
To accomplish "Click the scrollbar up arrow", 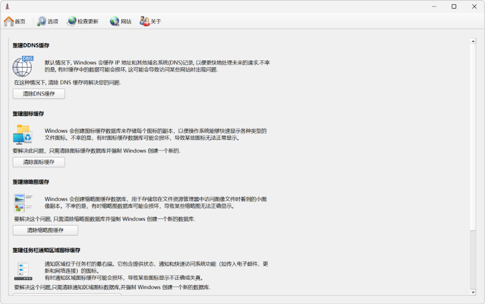I will pyautogui.click(x=473, y=41).
